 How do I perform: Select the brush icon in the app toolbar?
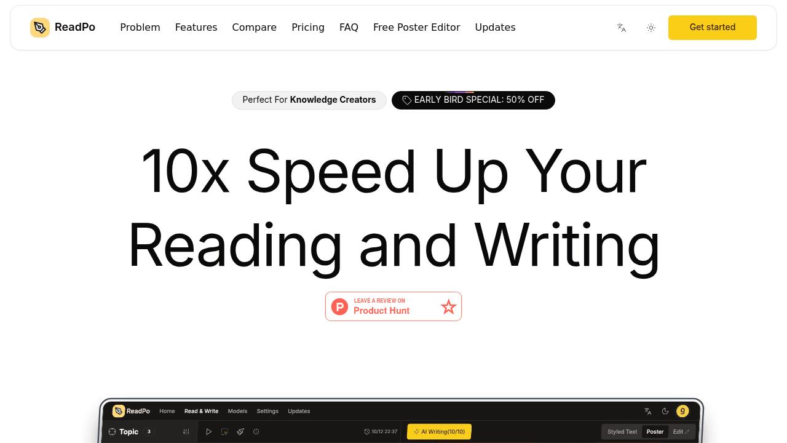coord(240,432)
